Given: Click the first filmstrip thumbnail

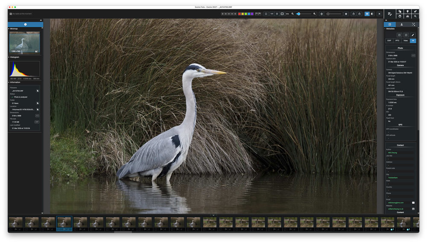Looking at the screenshot, I should [x=16, y=223].
